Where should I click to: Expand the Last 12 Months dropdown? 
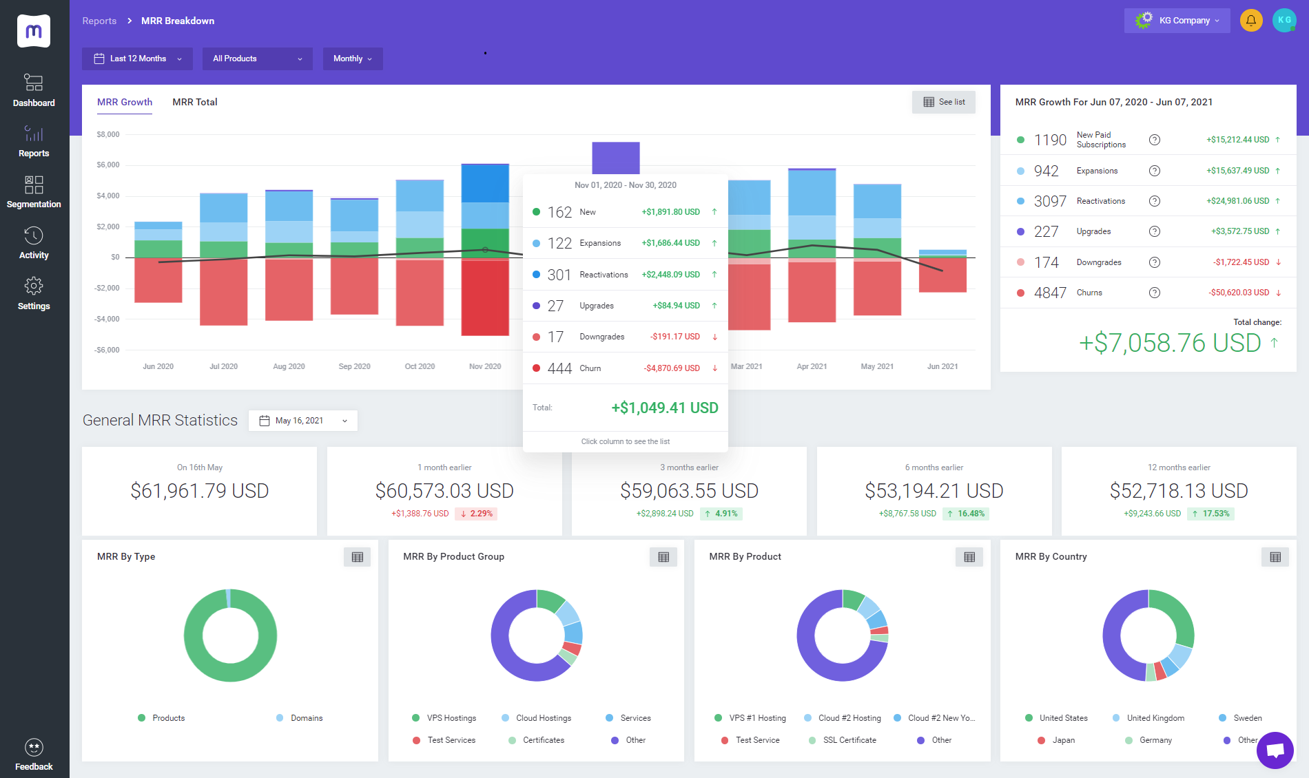coord(138,59)
